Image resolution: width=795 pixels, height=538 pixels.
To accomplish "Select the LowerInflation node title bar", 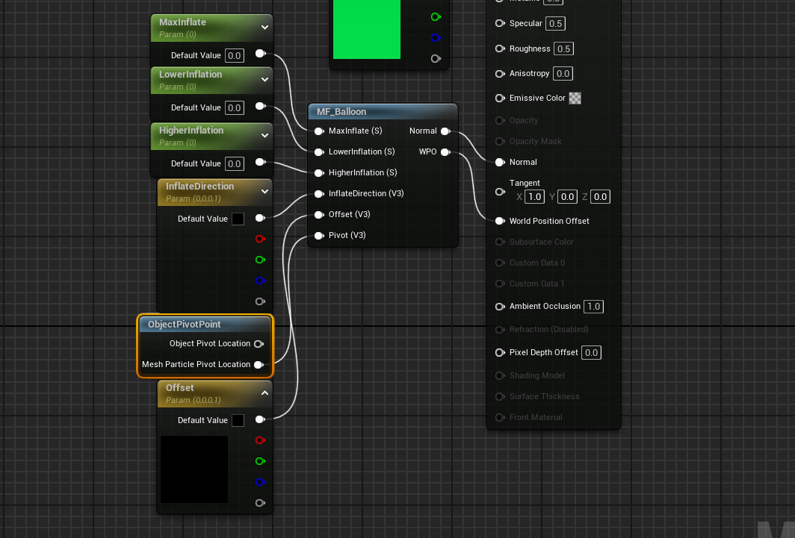I will click(212, 80).
